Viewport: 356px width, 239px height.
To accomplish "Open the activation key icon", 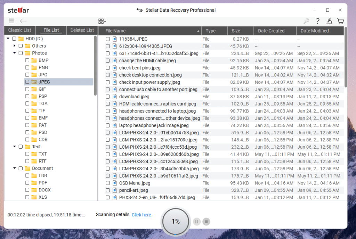I will click(x=306, y=21).
